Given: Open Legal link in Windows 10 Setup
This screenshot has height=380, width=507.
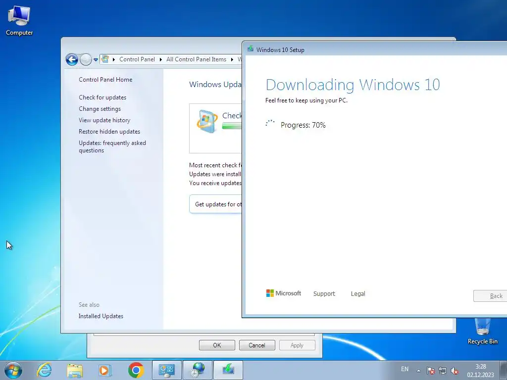Looking at the screenshot, I should click(358, 293).
